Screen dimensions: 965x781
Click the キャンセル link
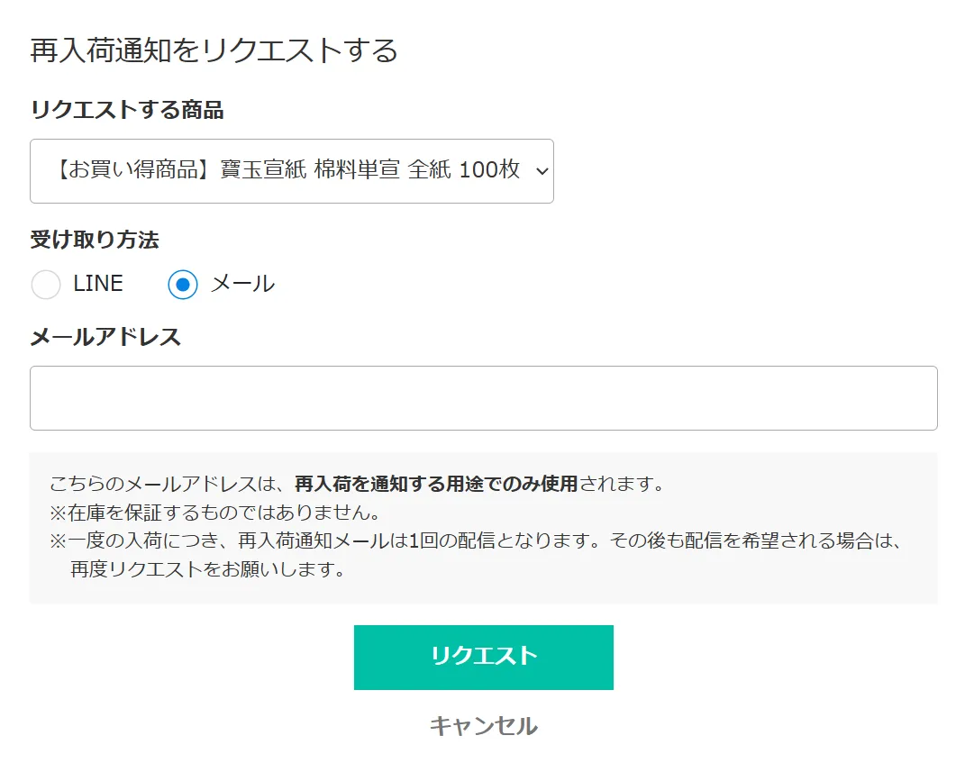[483, 726]
